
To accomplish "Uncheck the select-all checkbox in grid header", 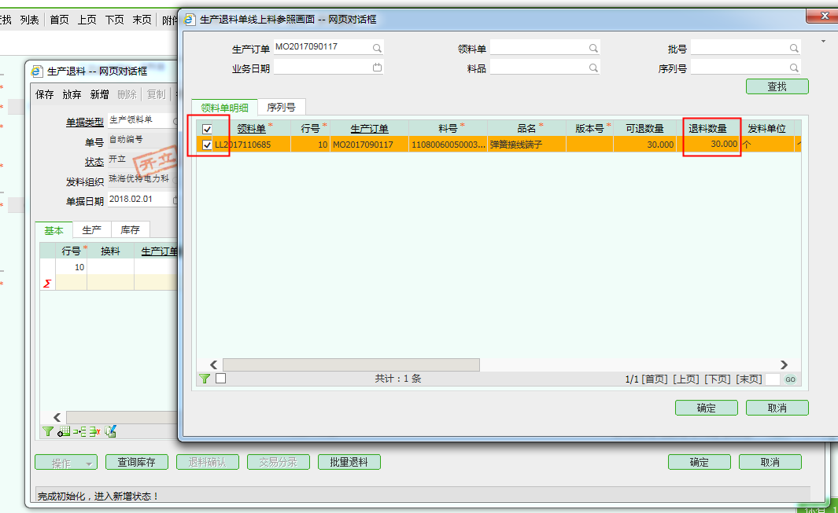I will 207,129.
